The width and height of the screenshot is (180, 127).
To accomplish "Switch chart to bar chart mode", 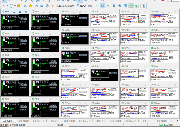I will (x=97, y=6).
